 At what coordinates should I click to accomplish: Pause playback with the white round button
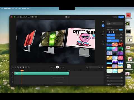tap(58, 67)
